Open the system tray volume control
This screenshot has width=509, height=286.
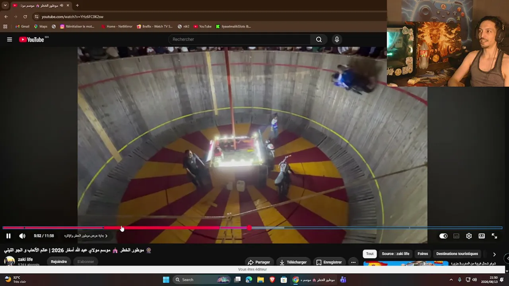tap(474, 280)
